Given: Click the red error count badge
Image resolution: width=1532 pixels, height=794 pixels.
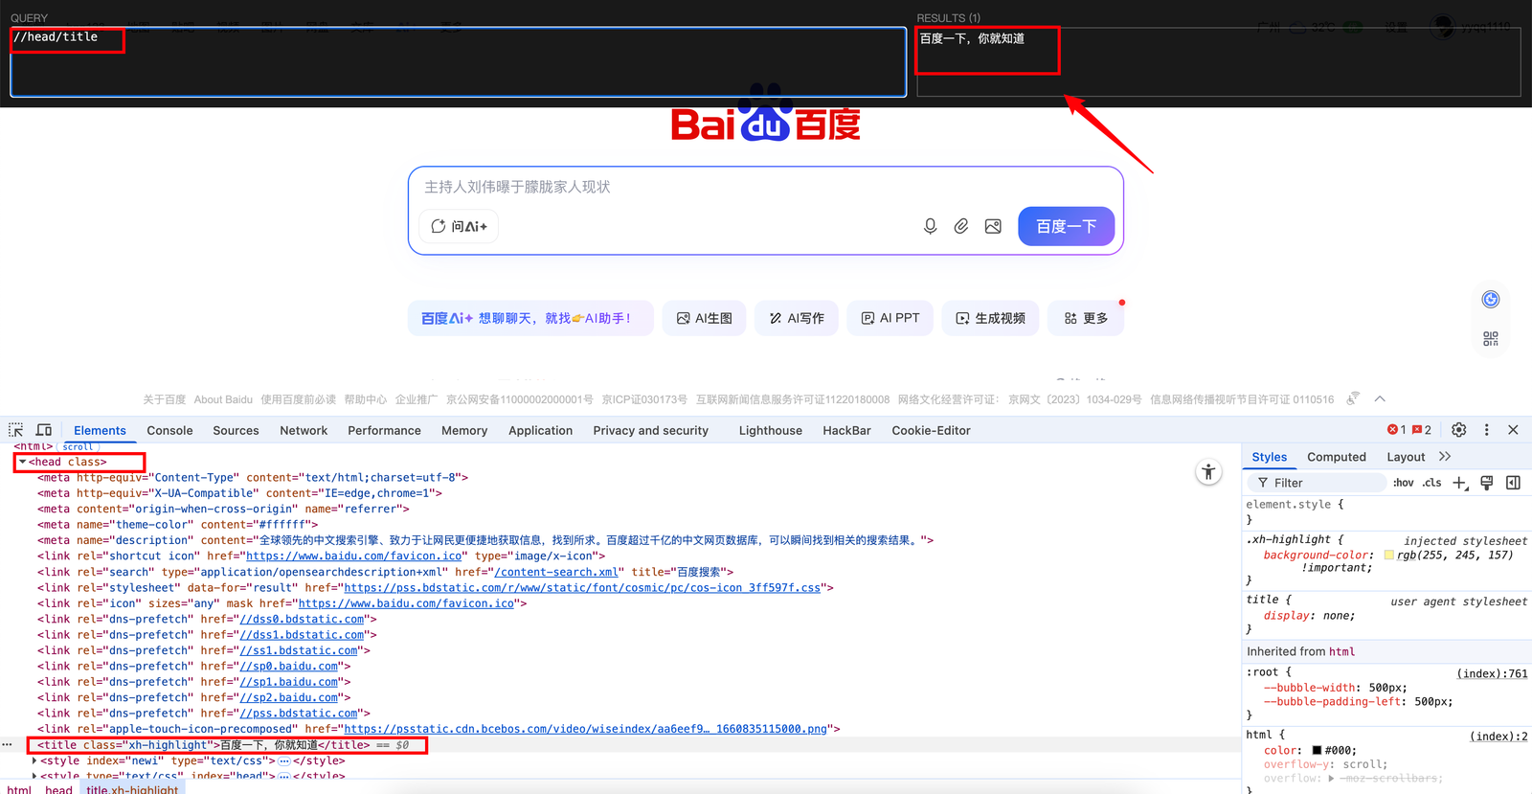Looking at the screenshot, I should click(1397, 430).
